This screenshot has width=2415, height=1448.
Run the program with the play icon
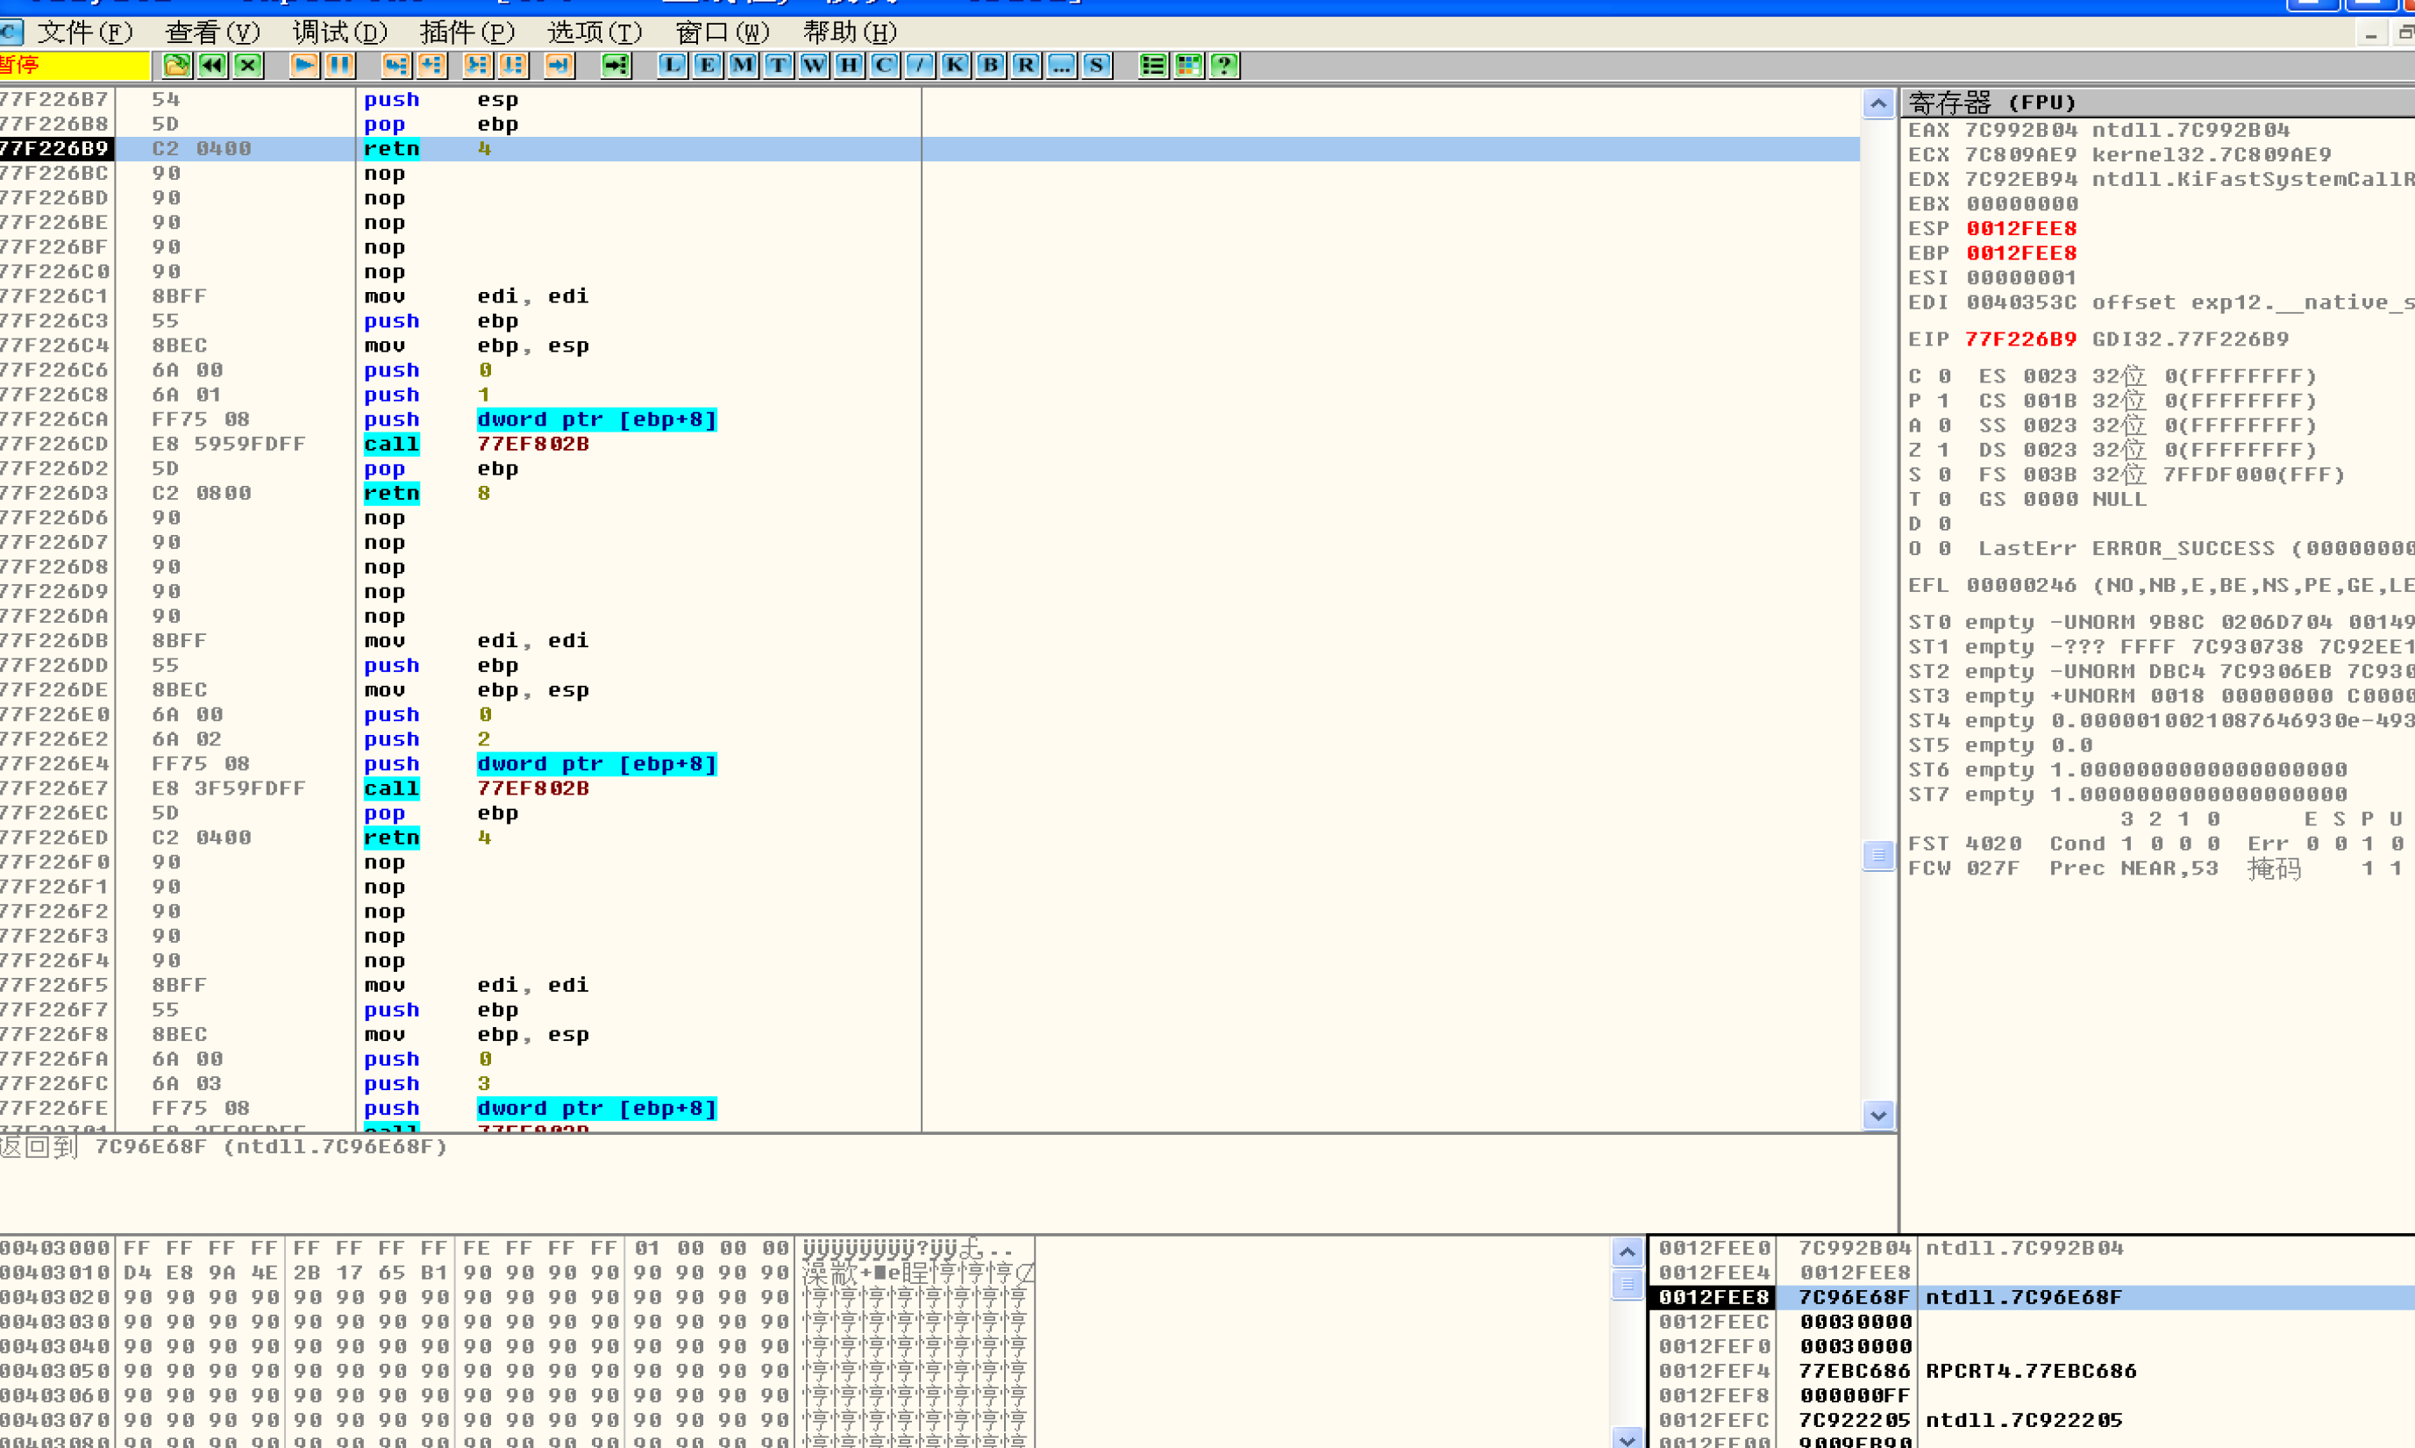click(x=304, y=66)
